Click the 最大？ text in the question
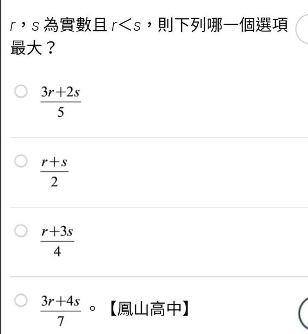 pyautogui.click(x=33, y=48)
